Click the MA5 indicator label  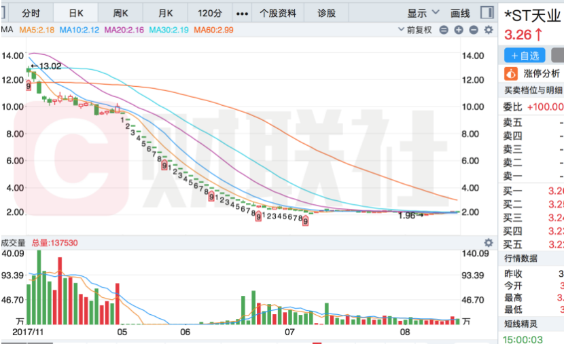coord(36,30)
